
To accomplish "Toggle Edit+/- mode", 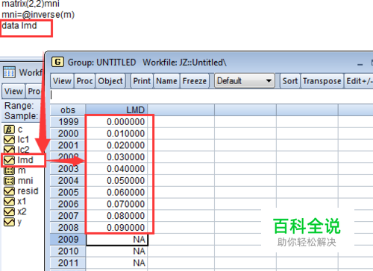I will point(359,81).
